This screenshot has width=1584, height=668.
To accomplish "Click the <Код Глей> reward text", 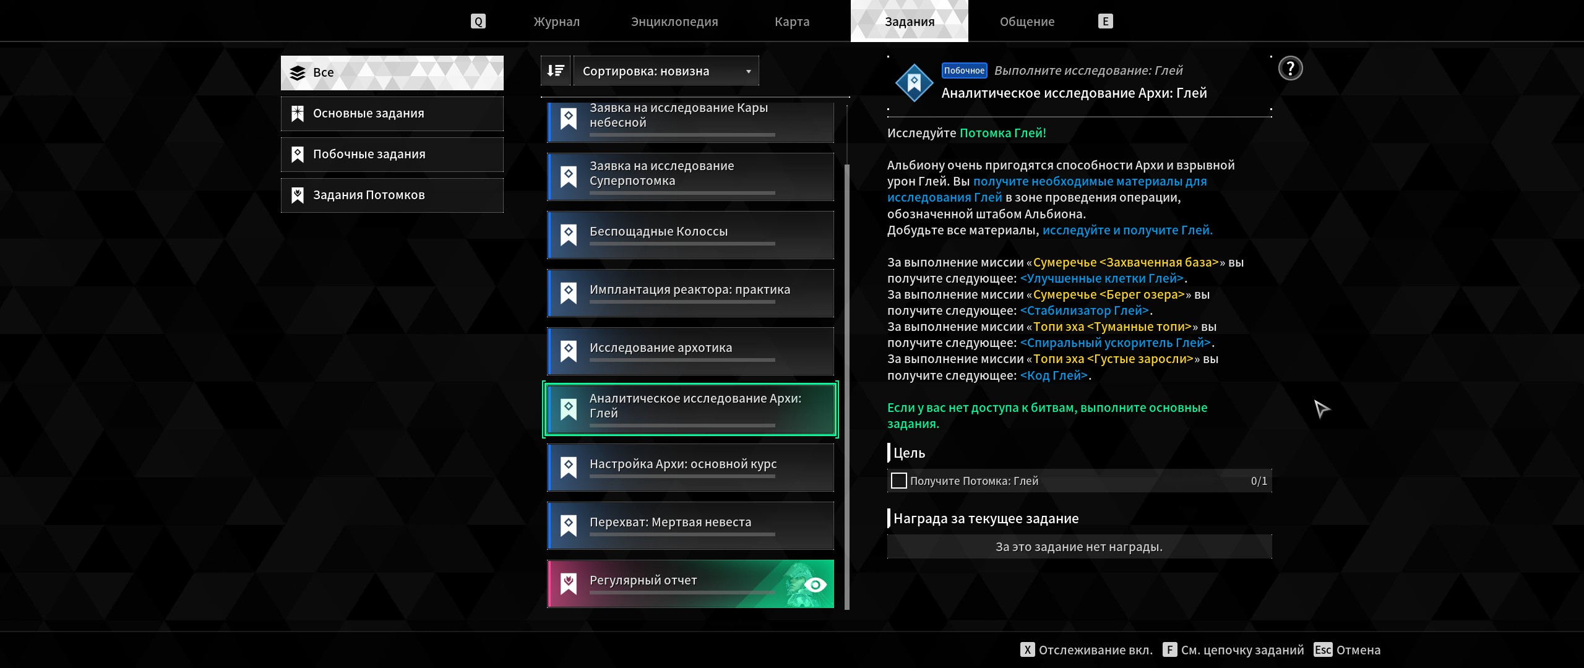I will pyautogui.click(x=1054, y=375).
